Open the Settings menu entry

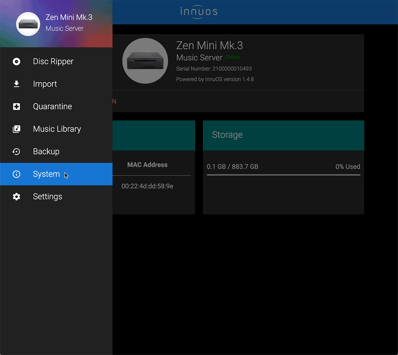(x=56, y=197)
